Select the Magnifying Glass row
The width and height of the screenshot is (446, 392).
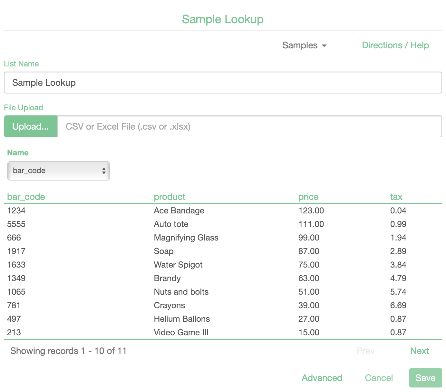[186, 238]
